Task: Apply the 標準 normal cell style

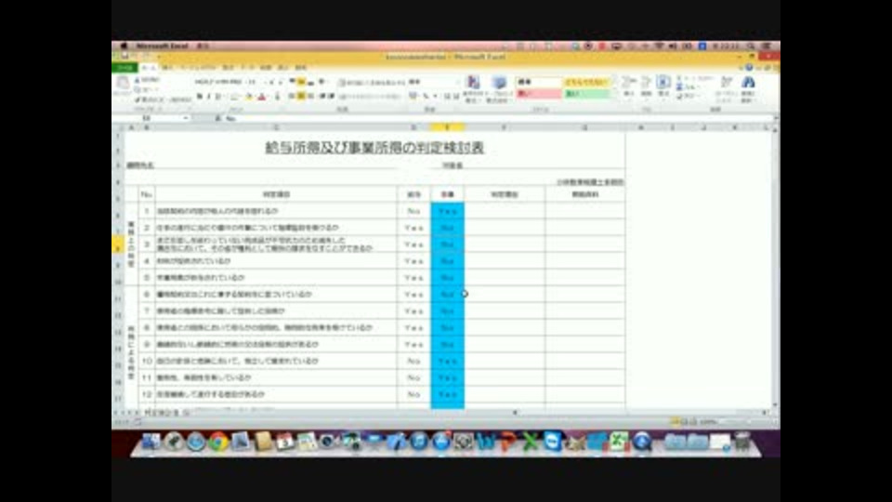Action: point(538,82)
